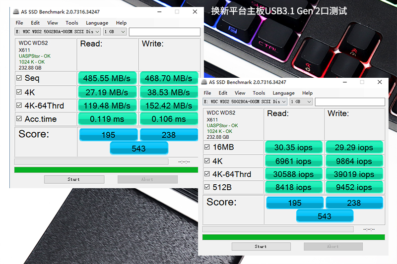This screenshot has height=264, width=397.
Task: Click the Seq read value 485.55 MB/s
Action: [x=107, y=78]
